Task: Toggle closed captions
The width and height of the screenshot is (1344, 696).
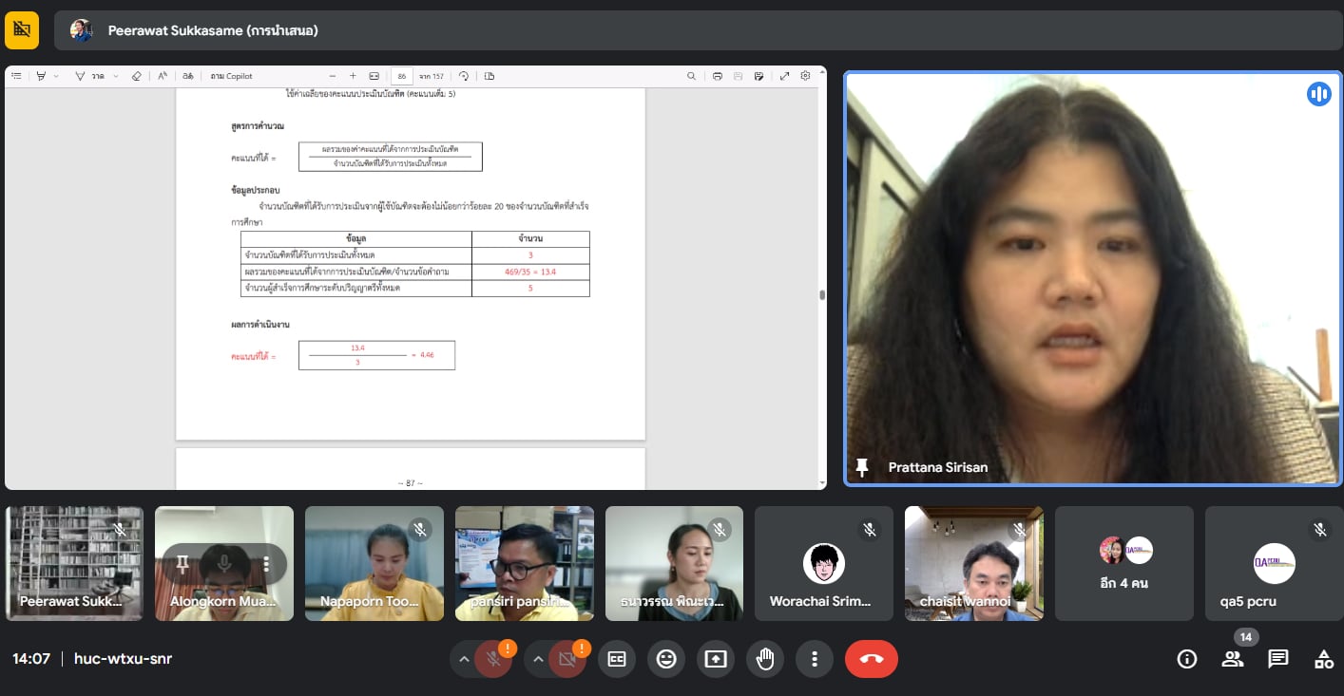Action: [617, 659]
